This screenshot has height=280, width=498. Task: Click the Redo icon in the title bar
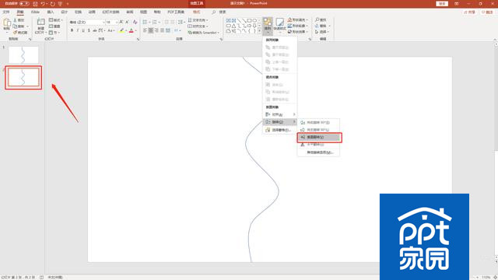coord(52,4)
